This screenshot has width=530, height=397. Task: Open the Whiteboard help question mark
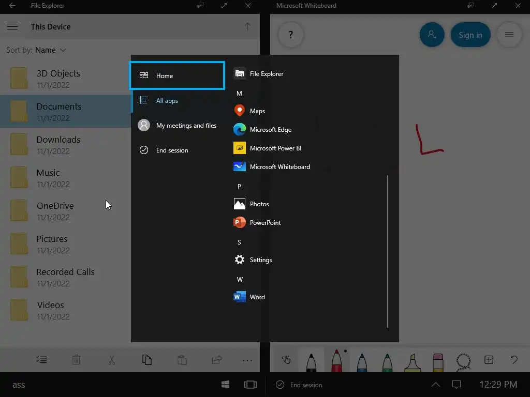pos(291,35)
